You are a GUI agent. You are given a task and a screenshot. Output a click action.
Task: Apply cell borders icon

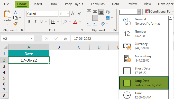(x=53, y=22)
